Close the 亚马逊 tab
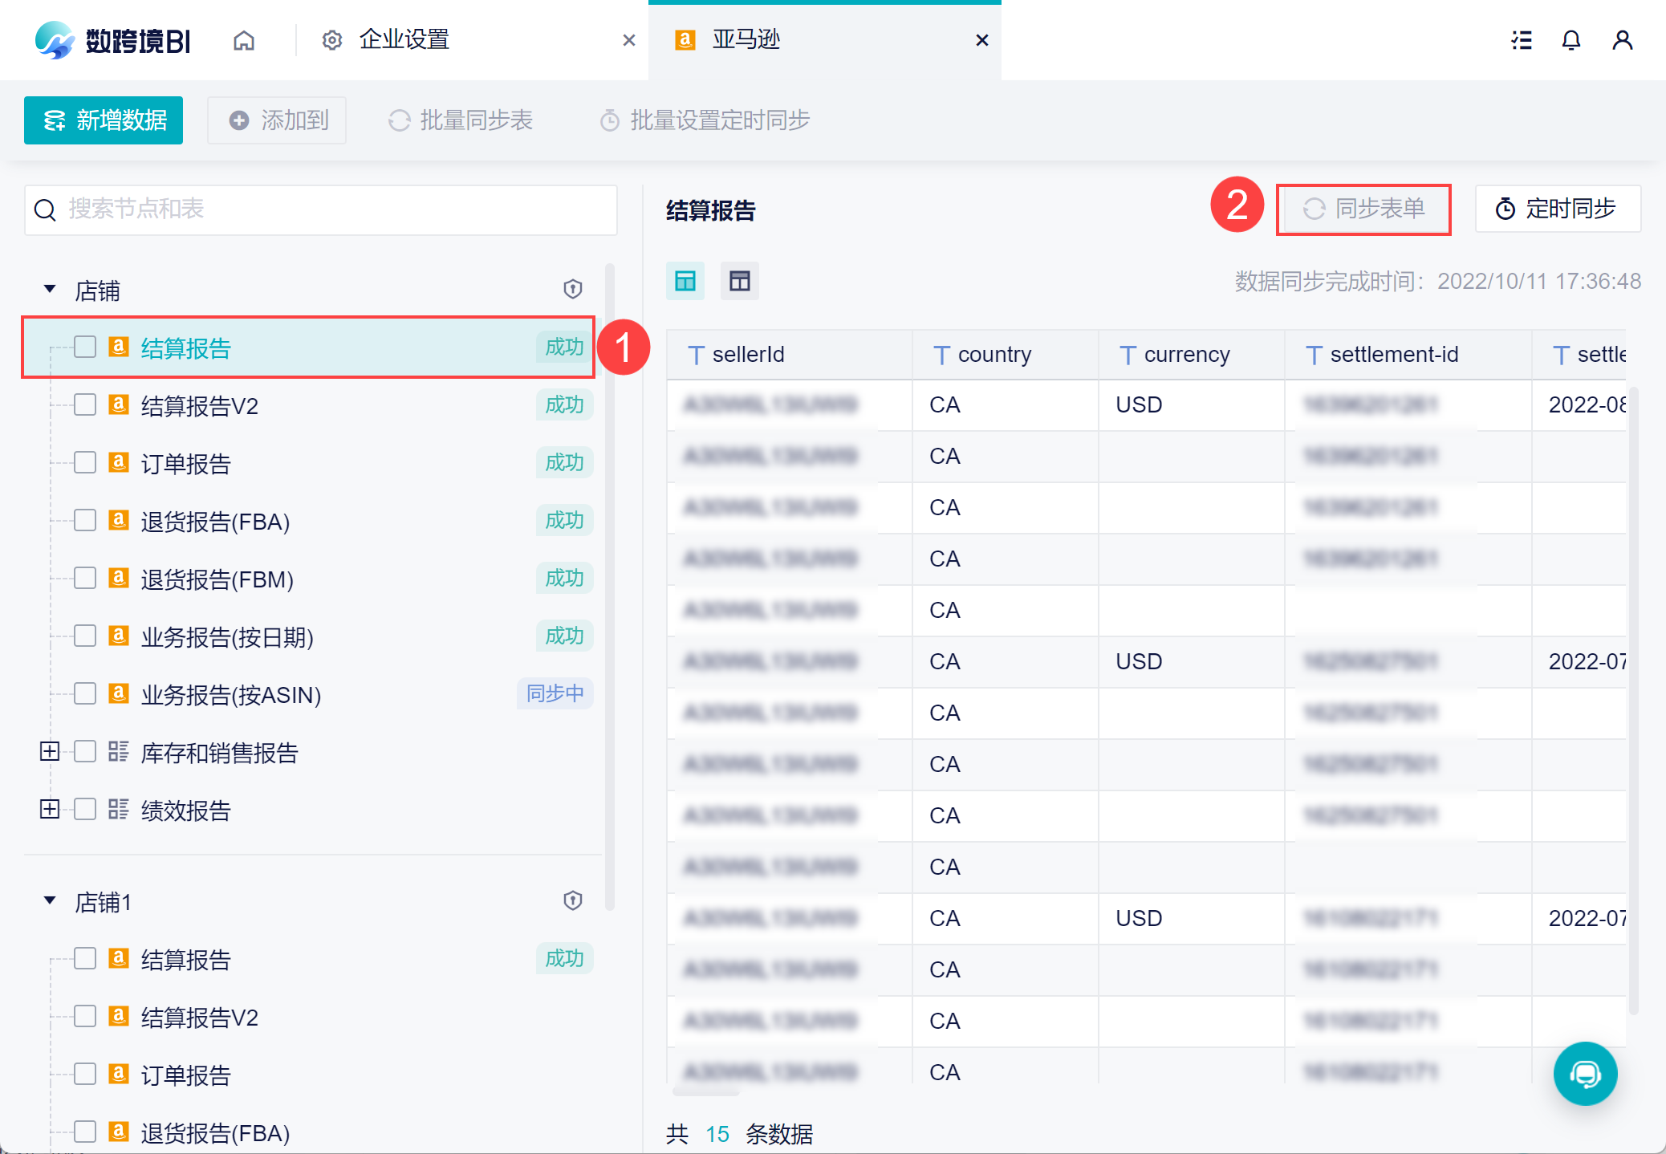The width and height of the screenshot is (1666, 1154). [981, 40]
